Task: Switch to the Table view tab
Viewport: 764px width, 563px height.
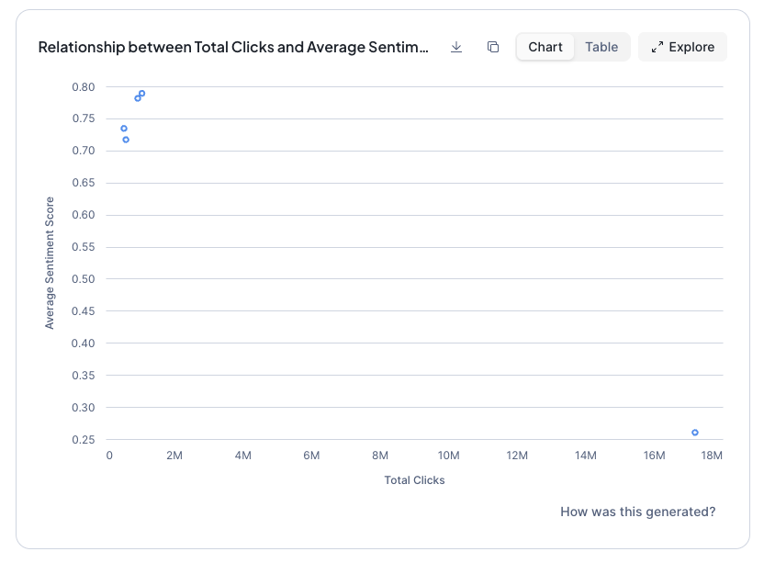Action: (601, 47)
